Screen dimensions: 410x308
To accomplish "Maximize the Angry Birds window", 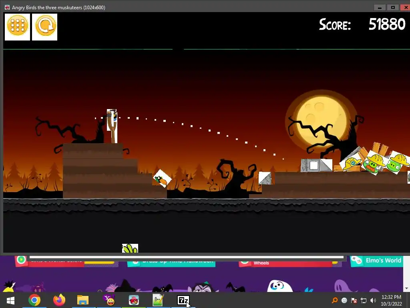I will [x=393, y=8].
